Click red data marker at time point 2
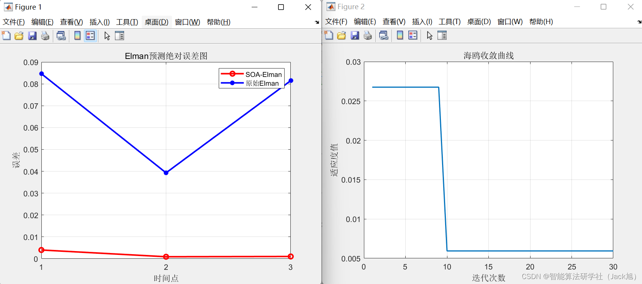 click(x=166, y=257)
